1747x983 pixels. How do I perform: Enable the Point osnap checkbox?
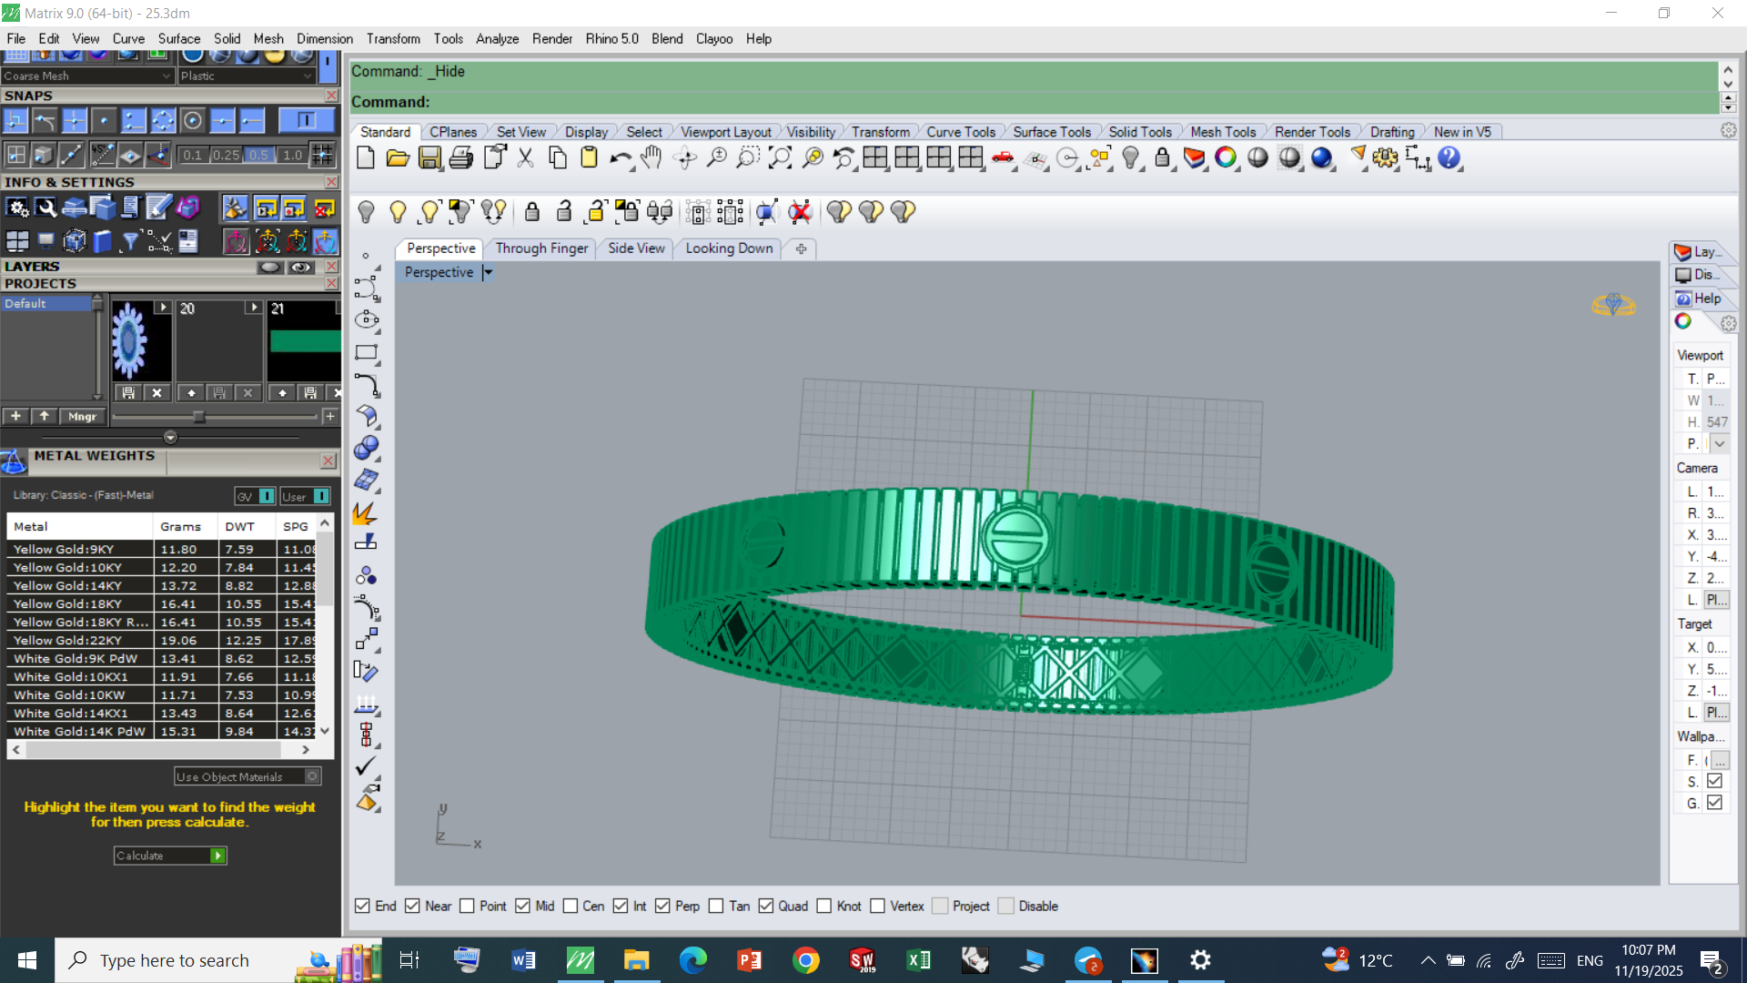pos(468,907)
